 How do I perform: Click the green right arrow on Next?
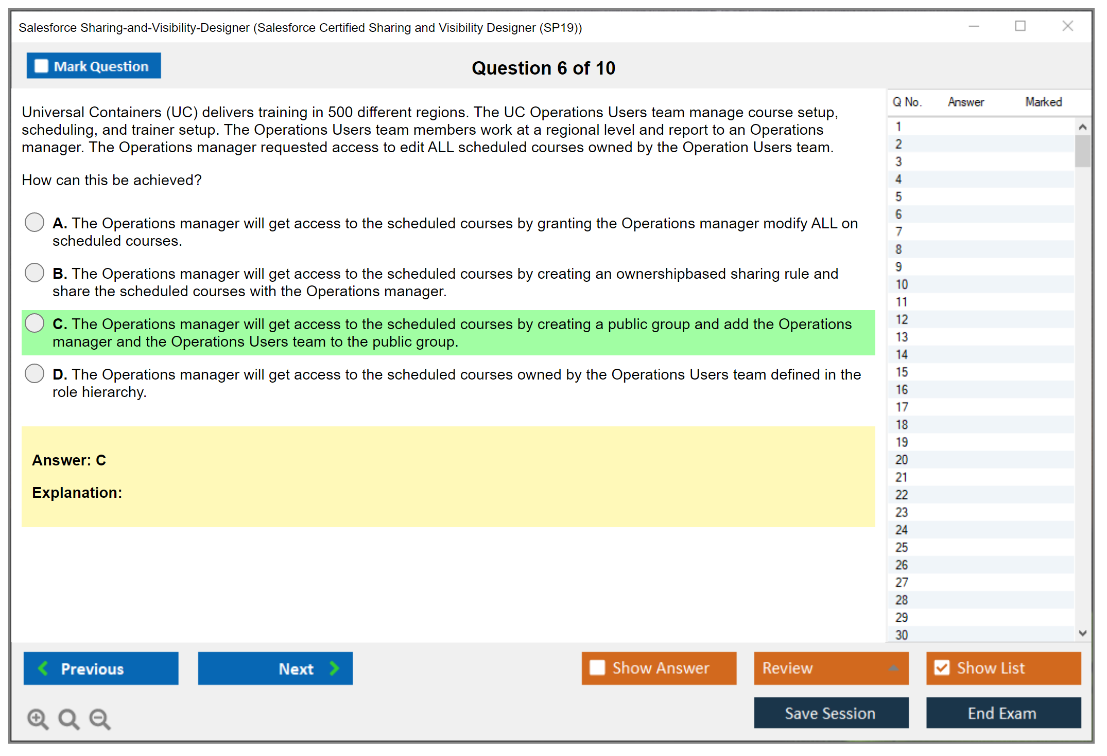(x=335, y=668)
